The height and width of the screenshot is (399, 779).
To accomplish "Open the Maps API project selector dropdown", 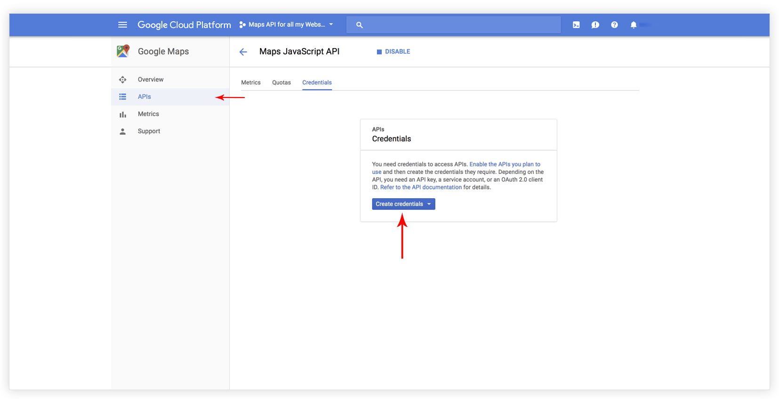I will (x=286, y=24).
